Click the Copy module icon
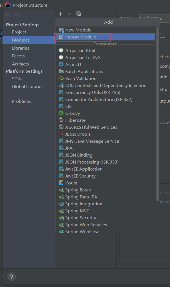Image resolution: width=170 pixels, height=287 pixels. (x=79, y=14)
